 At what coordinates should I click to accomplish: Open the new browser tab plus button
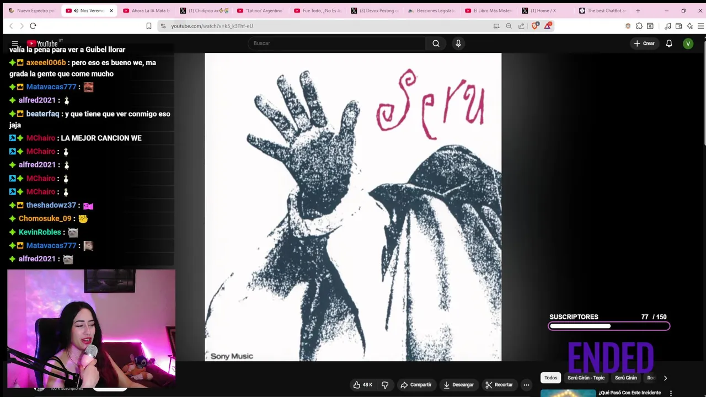pos(638,10)
